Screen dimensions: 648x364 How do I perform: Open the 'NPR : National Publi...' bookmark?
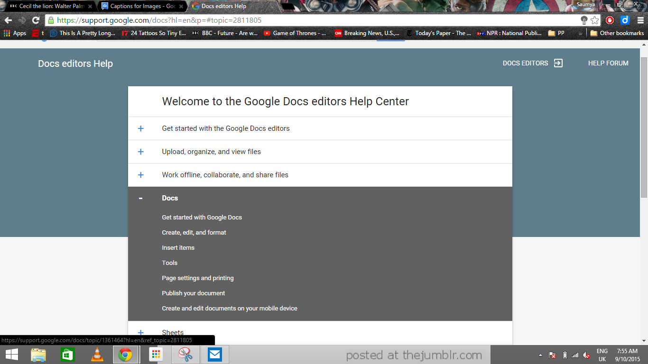[x=509, y=33]
